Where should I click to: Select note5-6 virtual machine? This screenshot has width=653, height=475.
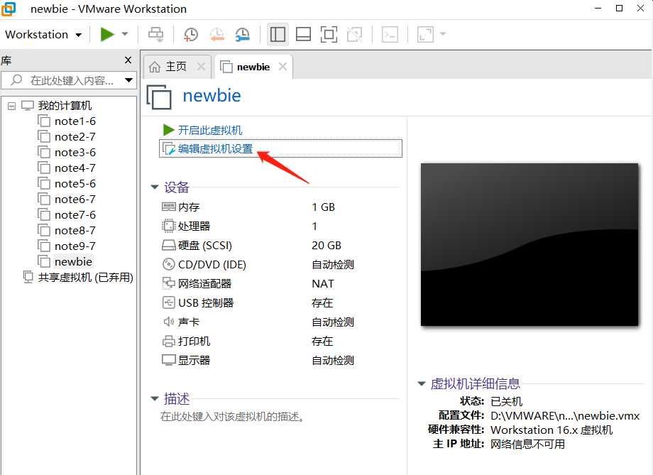[x=75, y=184]
